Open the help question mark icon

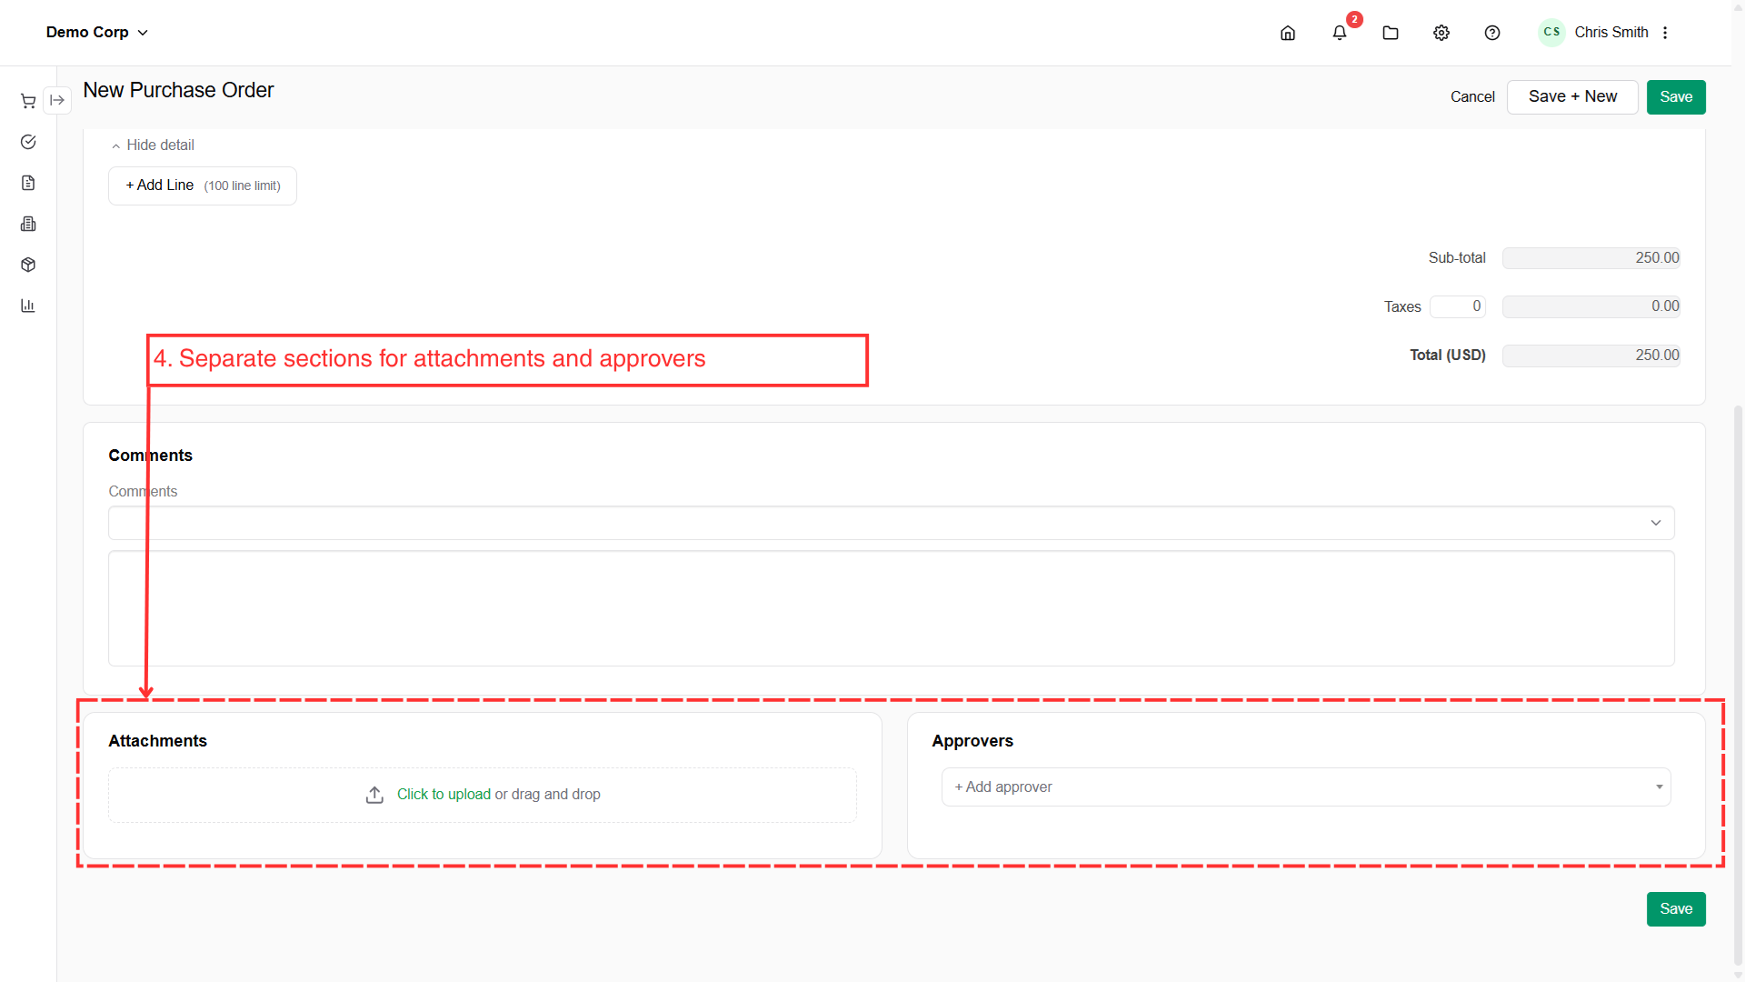click(1492, 33)
